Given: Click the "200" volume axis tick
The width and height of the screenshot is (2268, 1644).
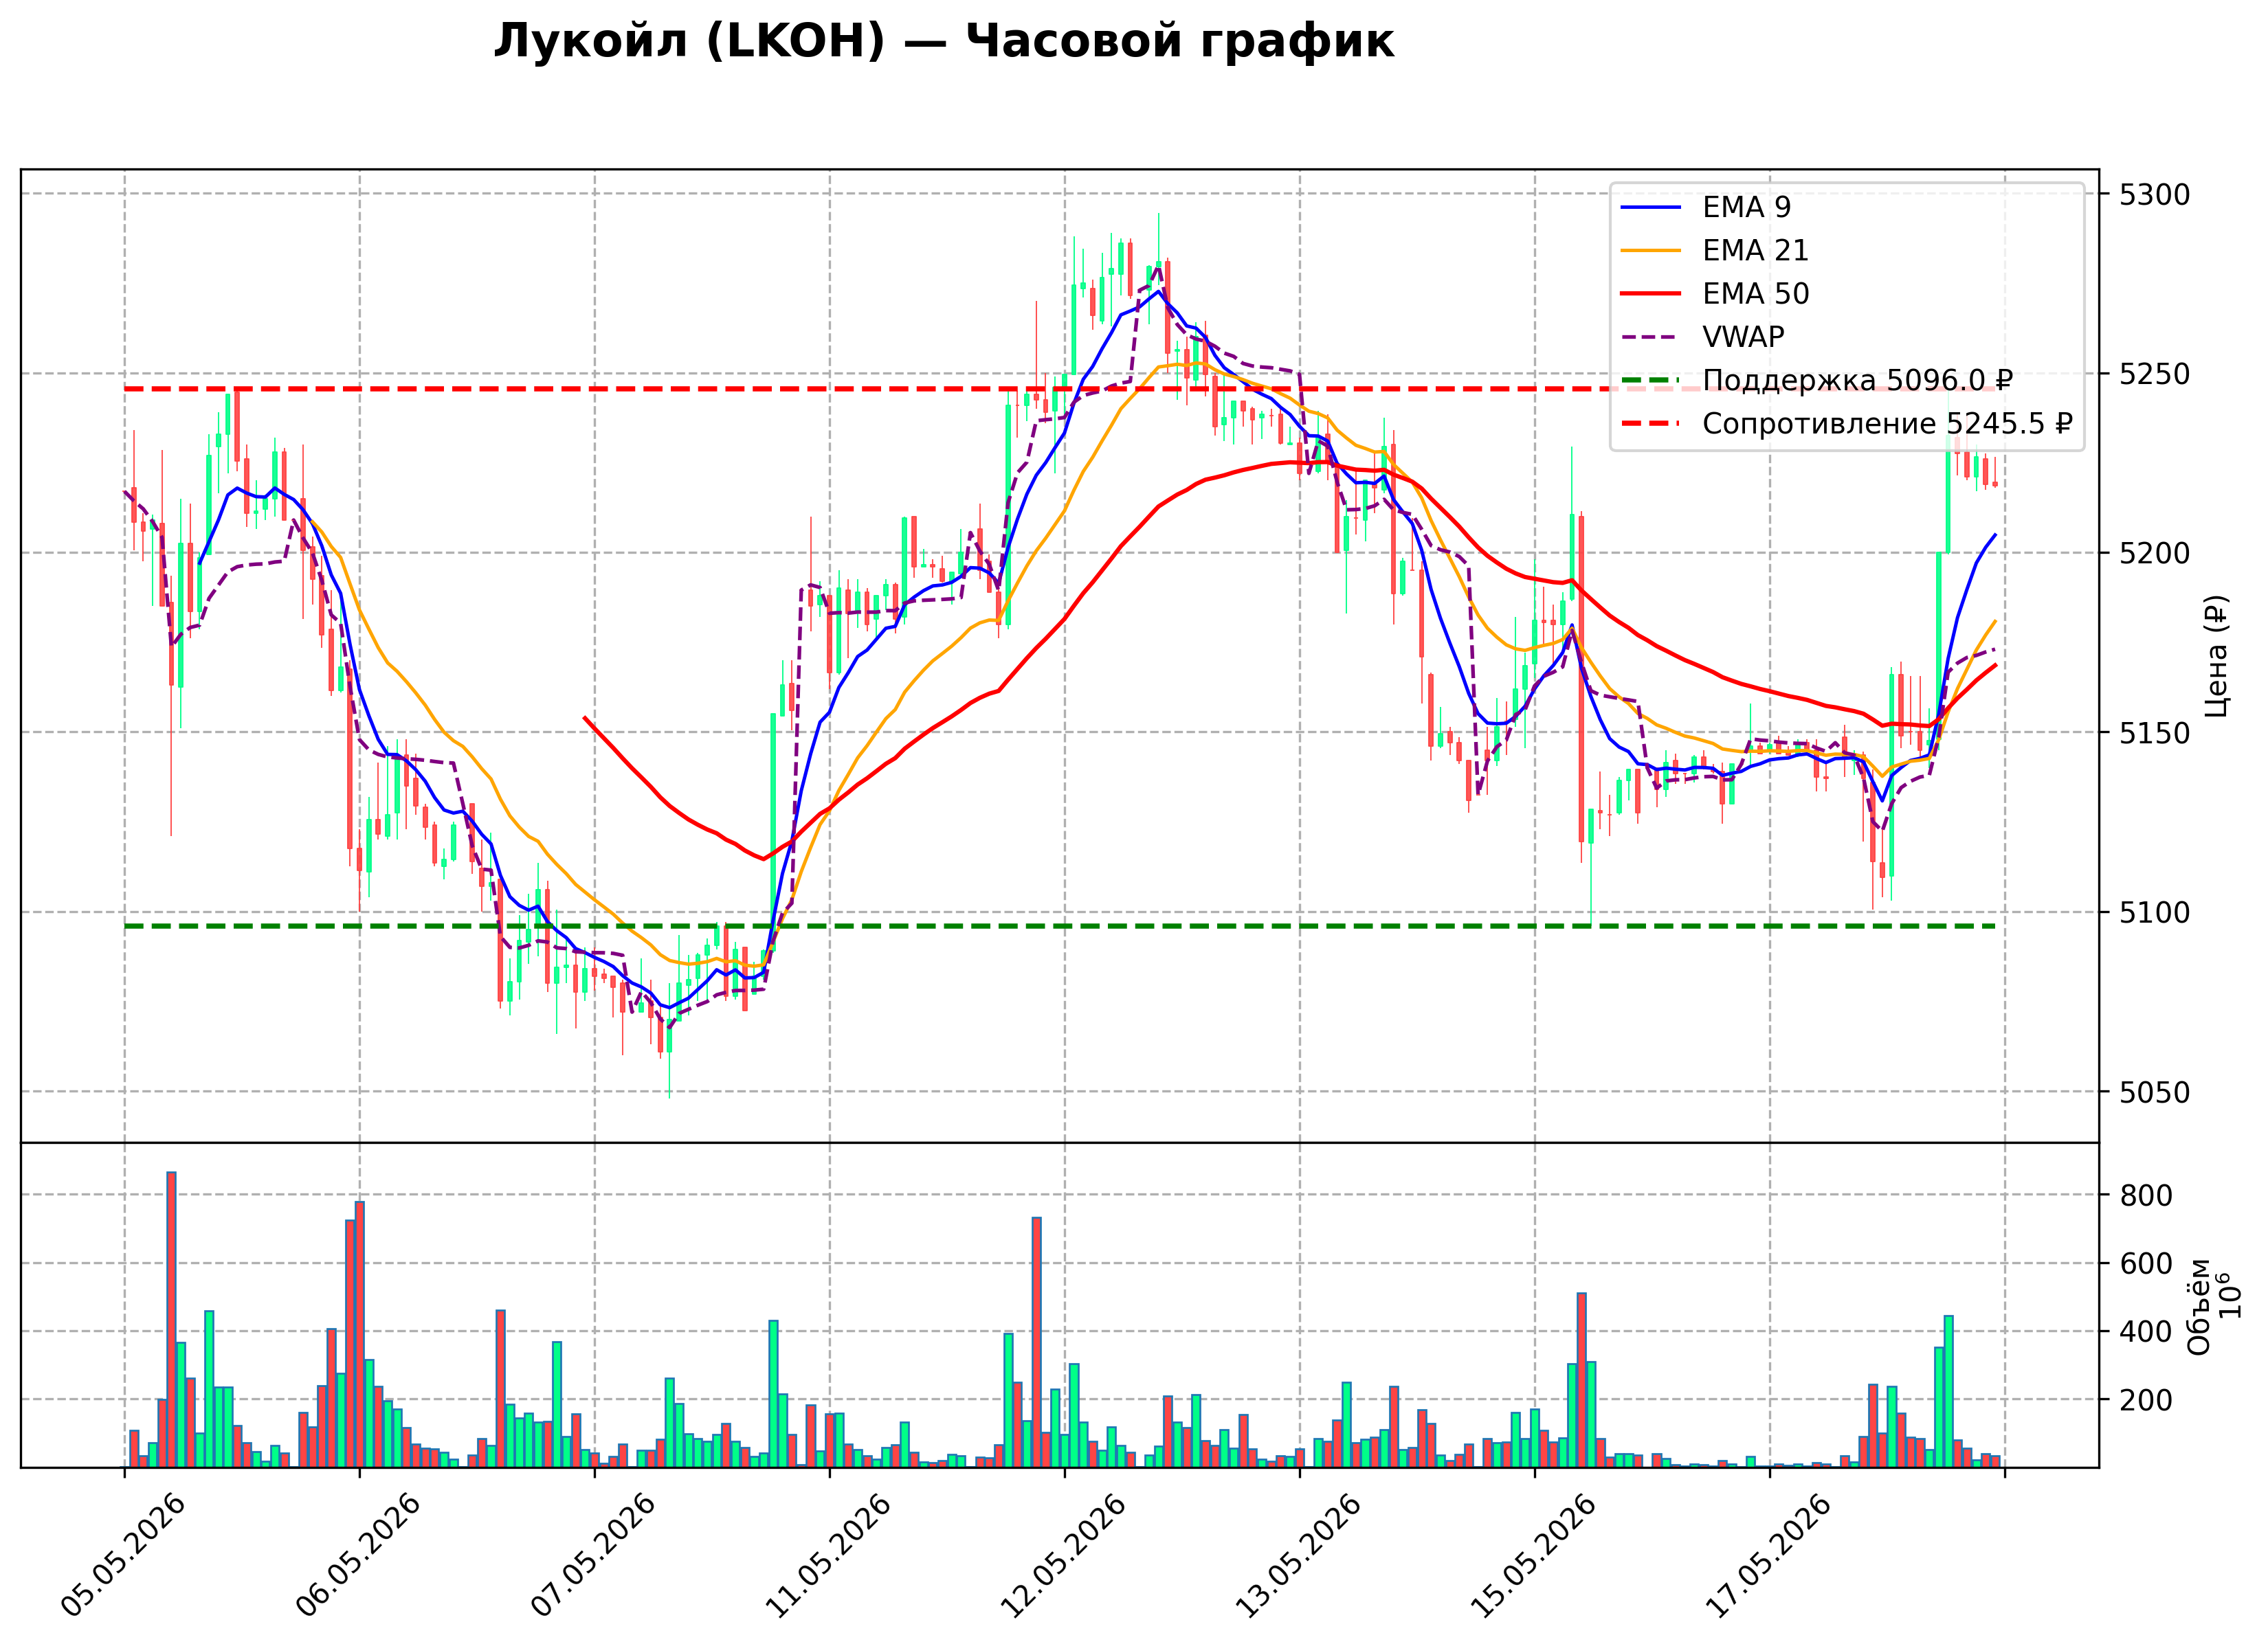Looking at the screenshot, I should [2146, 1400].
